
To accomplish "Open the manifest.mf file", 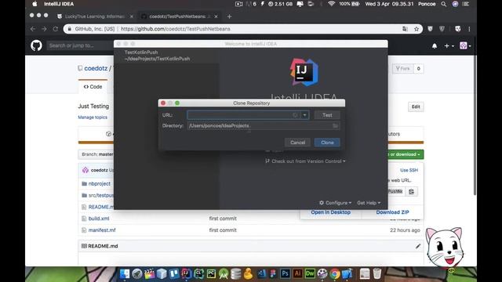I will 102,230.
